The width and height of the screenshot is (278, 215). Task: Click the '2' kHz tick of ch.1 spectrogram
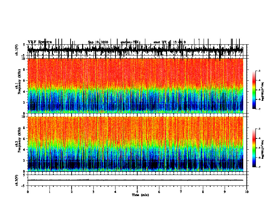pyautogui.click(x=25, y=103)
